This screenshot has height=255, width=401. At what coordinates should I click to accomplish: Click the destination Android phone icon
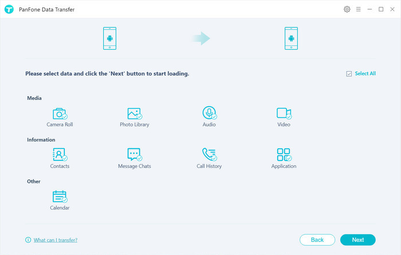click(291, 38)
